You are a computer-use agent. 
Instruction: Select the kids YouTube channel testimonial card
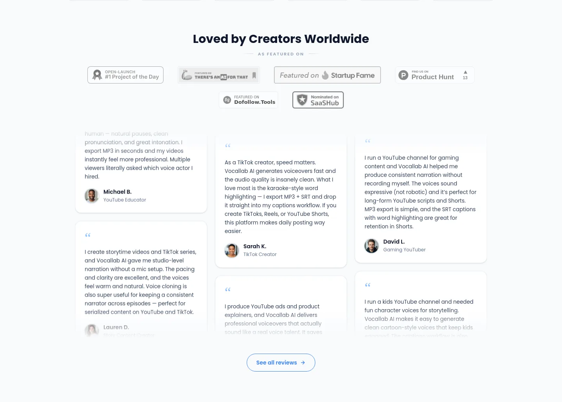[x=421, y=304]
